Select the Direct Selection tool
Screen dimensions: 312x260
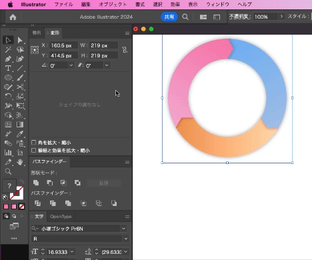(20, 40)
